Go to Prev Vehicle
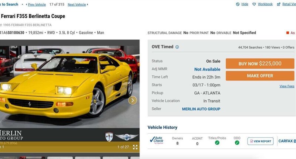 point(37,4)
